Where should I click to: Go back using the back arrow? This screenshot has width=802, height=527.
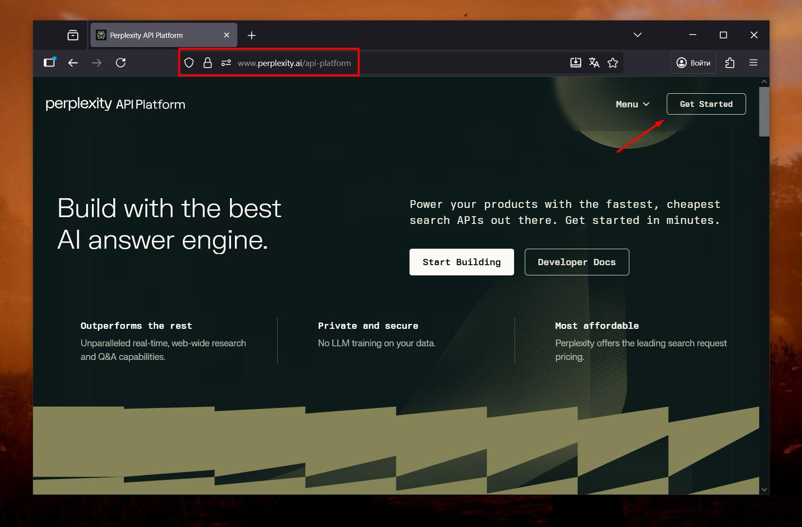pos(73,63)
